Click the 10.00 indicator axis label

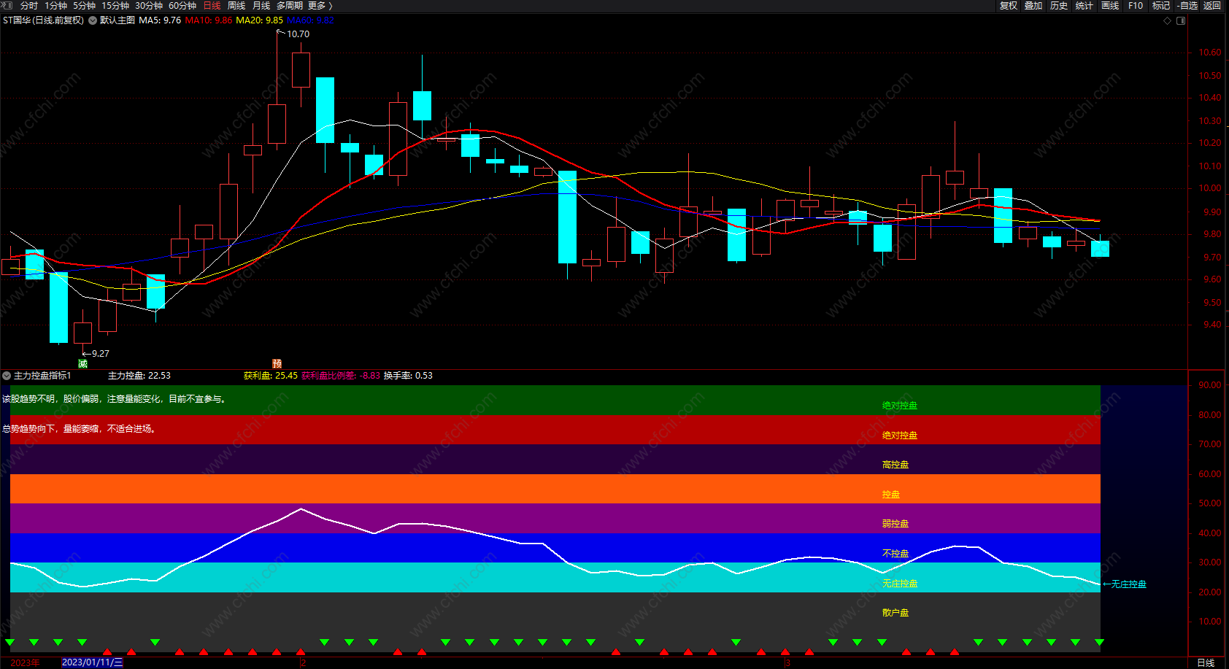[x=1210, y=622]
